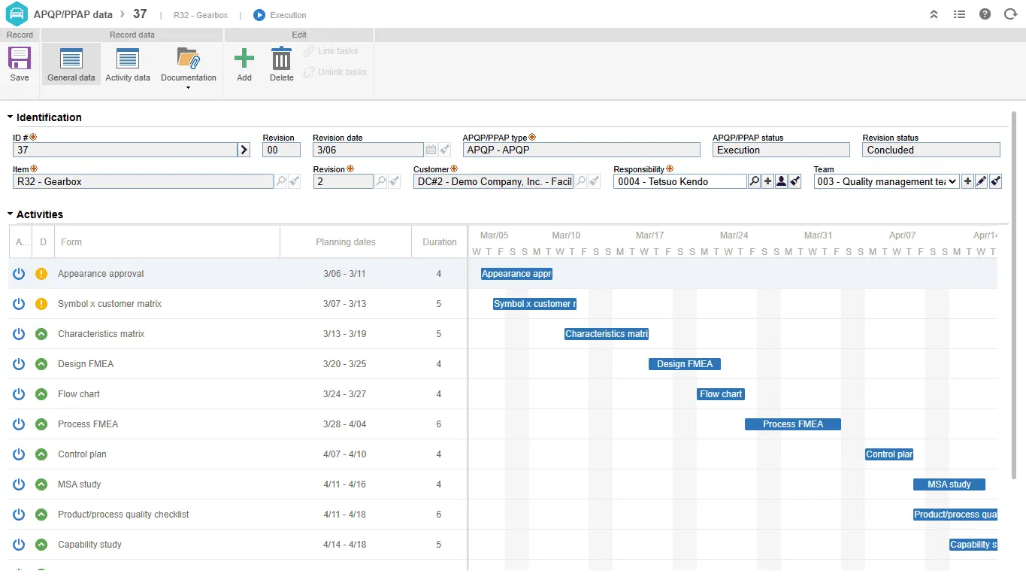
Task: Toggle power icon for MSA study
Action: pyautogui.click(x=19, y=484)
